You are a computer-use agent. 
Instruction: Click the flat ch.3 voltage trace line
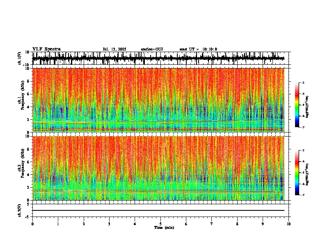158,210
